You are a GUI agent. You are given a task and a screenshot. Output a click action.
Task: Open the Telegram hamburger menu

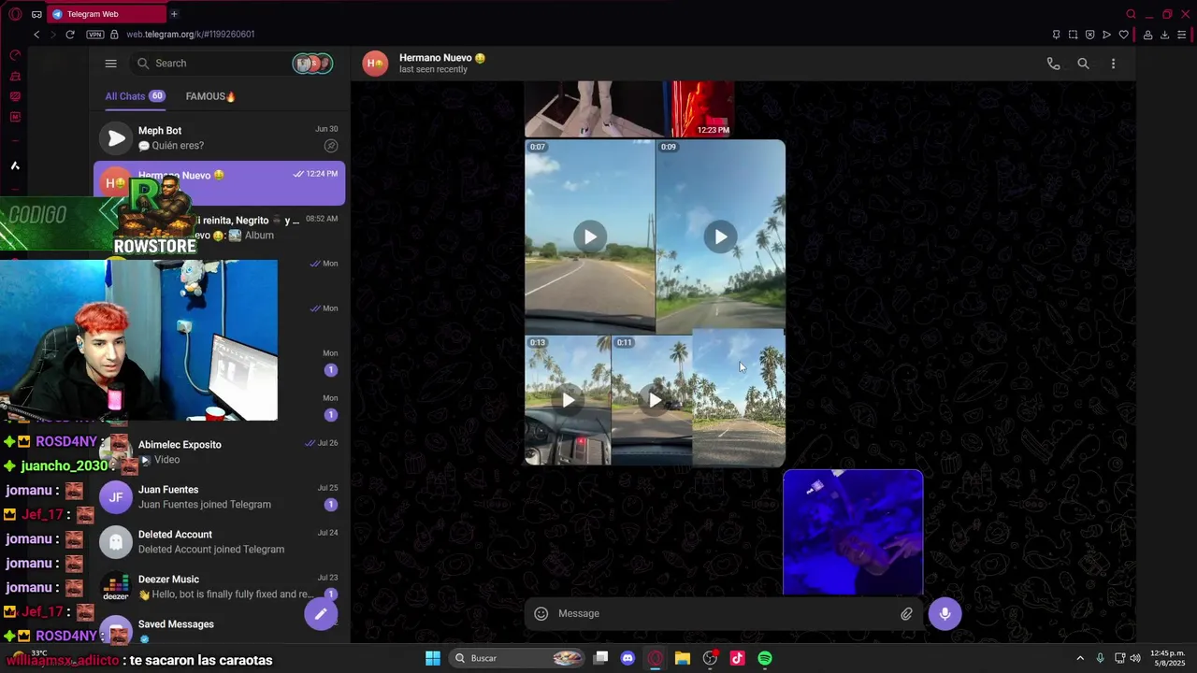(x=110, y=64)
